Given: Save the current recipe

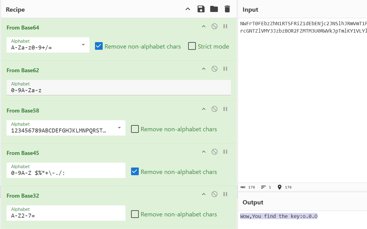Looking at the screenshot, I should click(201, 9).
